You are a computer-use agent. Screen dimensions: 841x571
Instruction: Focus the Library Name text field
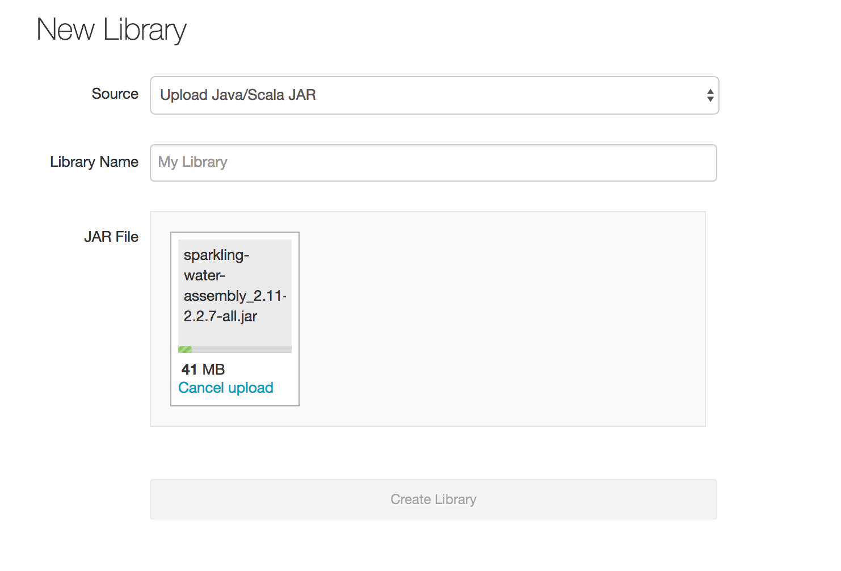[x=433, y=163]
